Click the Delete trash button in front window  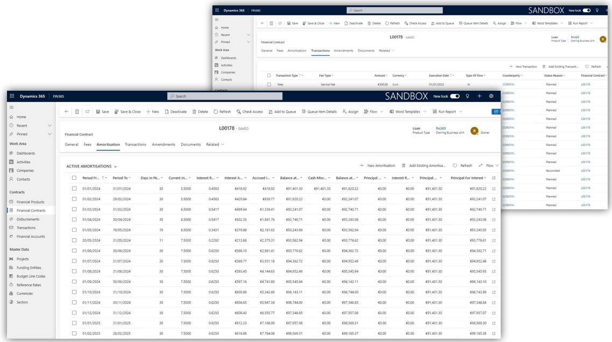(x=200, y=112)
